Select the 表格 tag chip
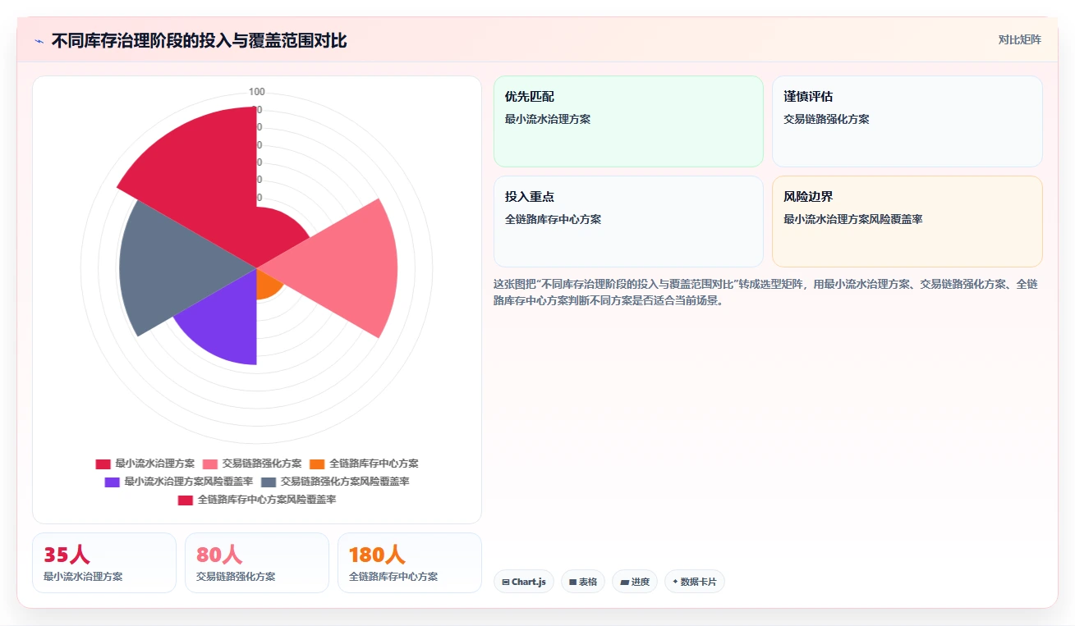The image size is (1075, 626). click(583, 582)
